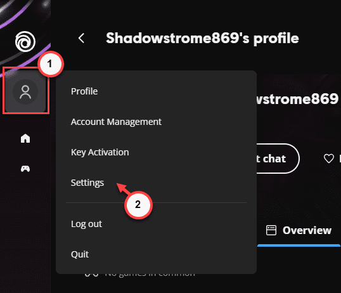Viewport: 341px width, 293px height.
Task: Select Log out option
Action: tap(86, 224)
